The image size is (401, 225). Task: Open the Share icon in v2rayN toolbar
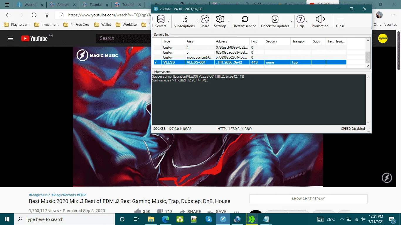pos(205,19)
